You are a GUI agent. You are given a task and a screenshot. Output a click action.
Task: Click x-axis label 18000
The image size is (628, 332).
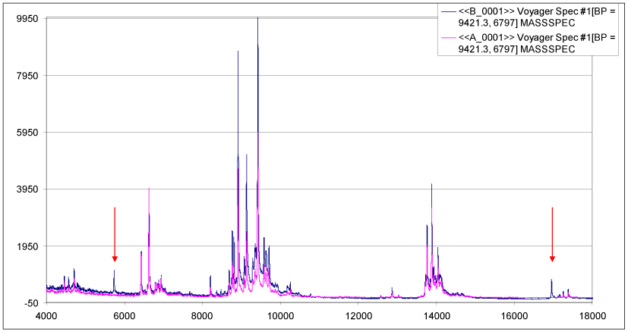(592, 315)
